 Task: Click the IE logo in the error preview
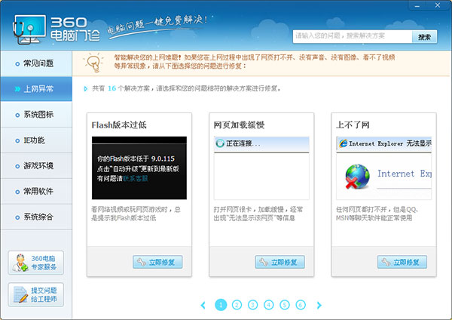coord(343,143)
